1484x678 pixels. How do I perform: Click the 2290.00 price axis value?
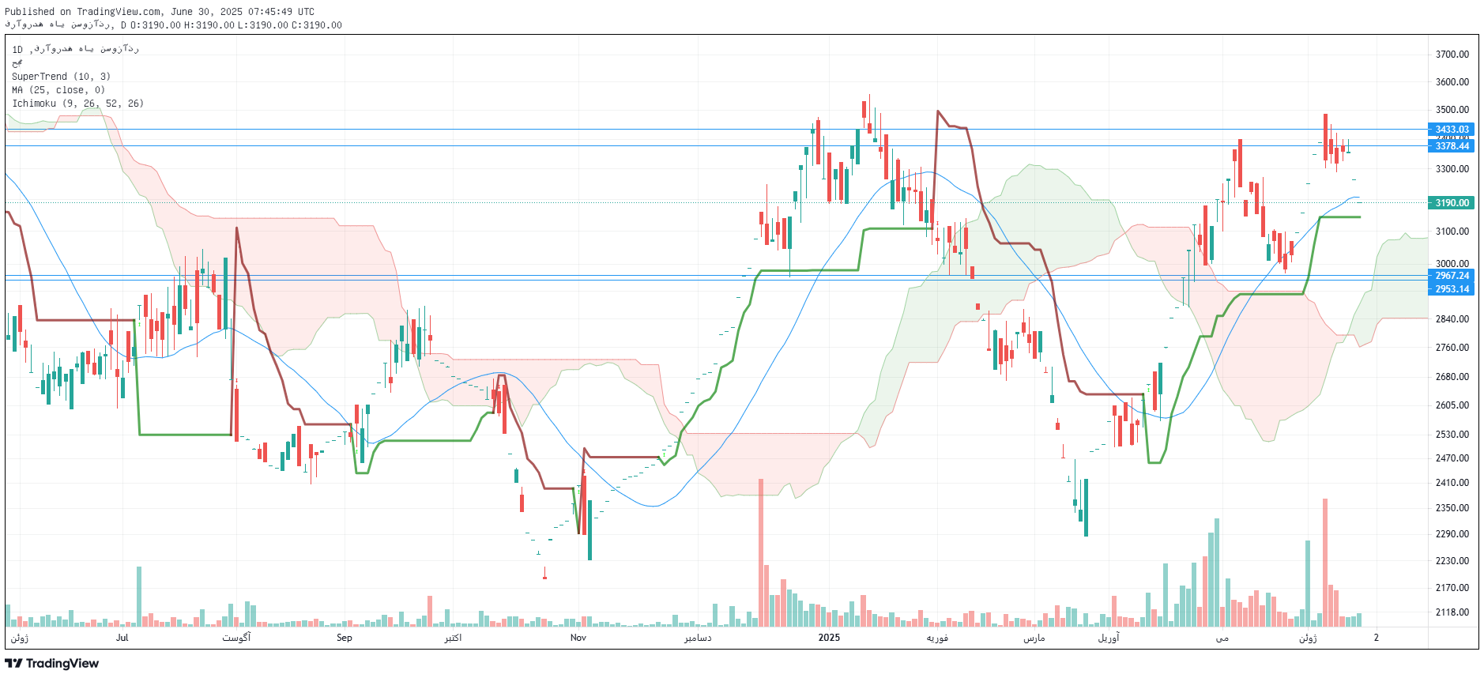(x=1452, y=534)
